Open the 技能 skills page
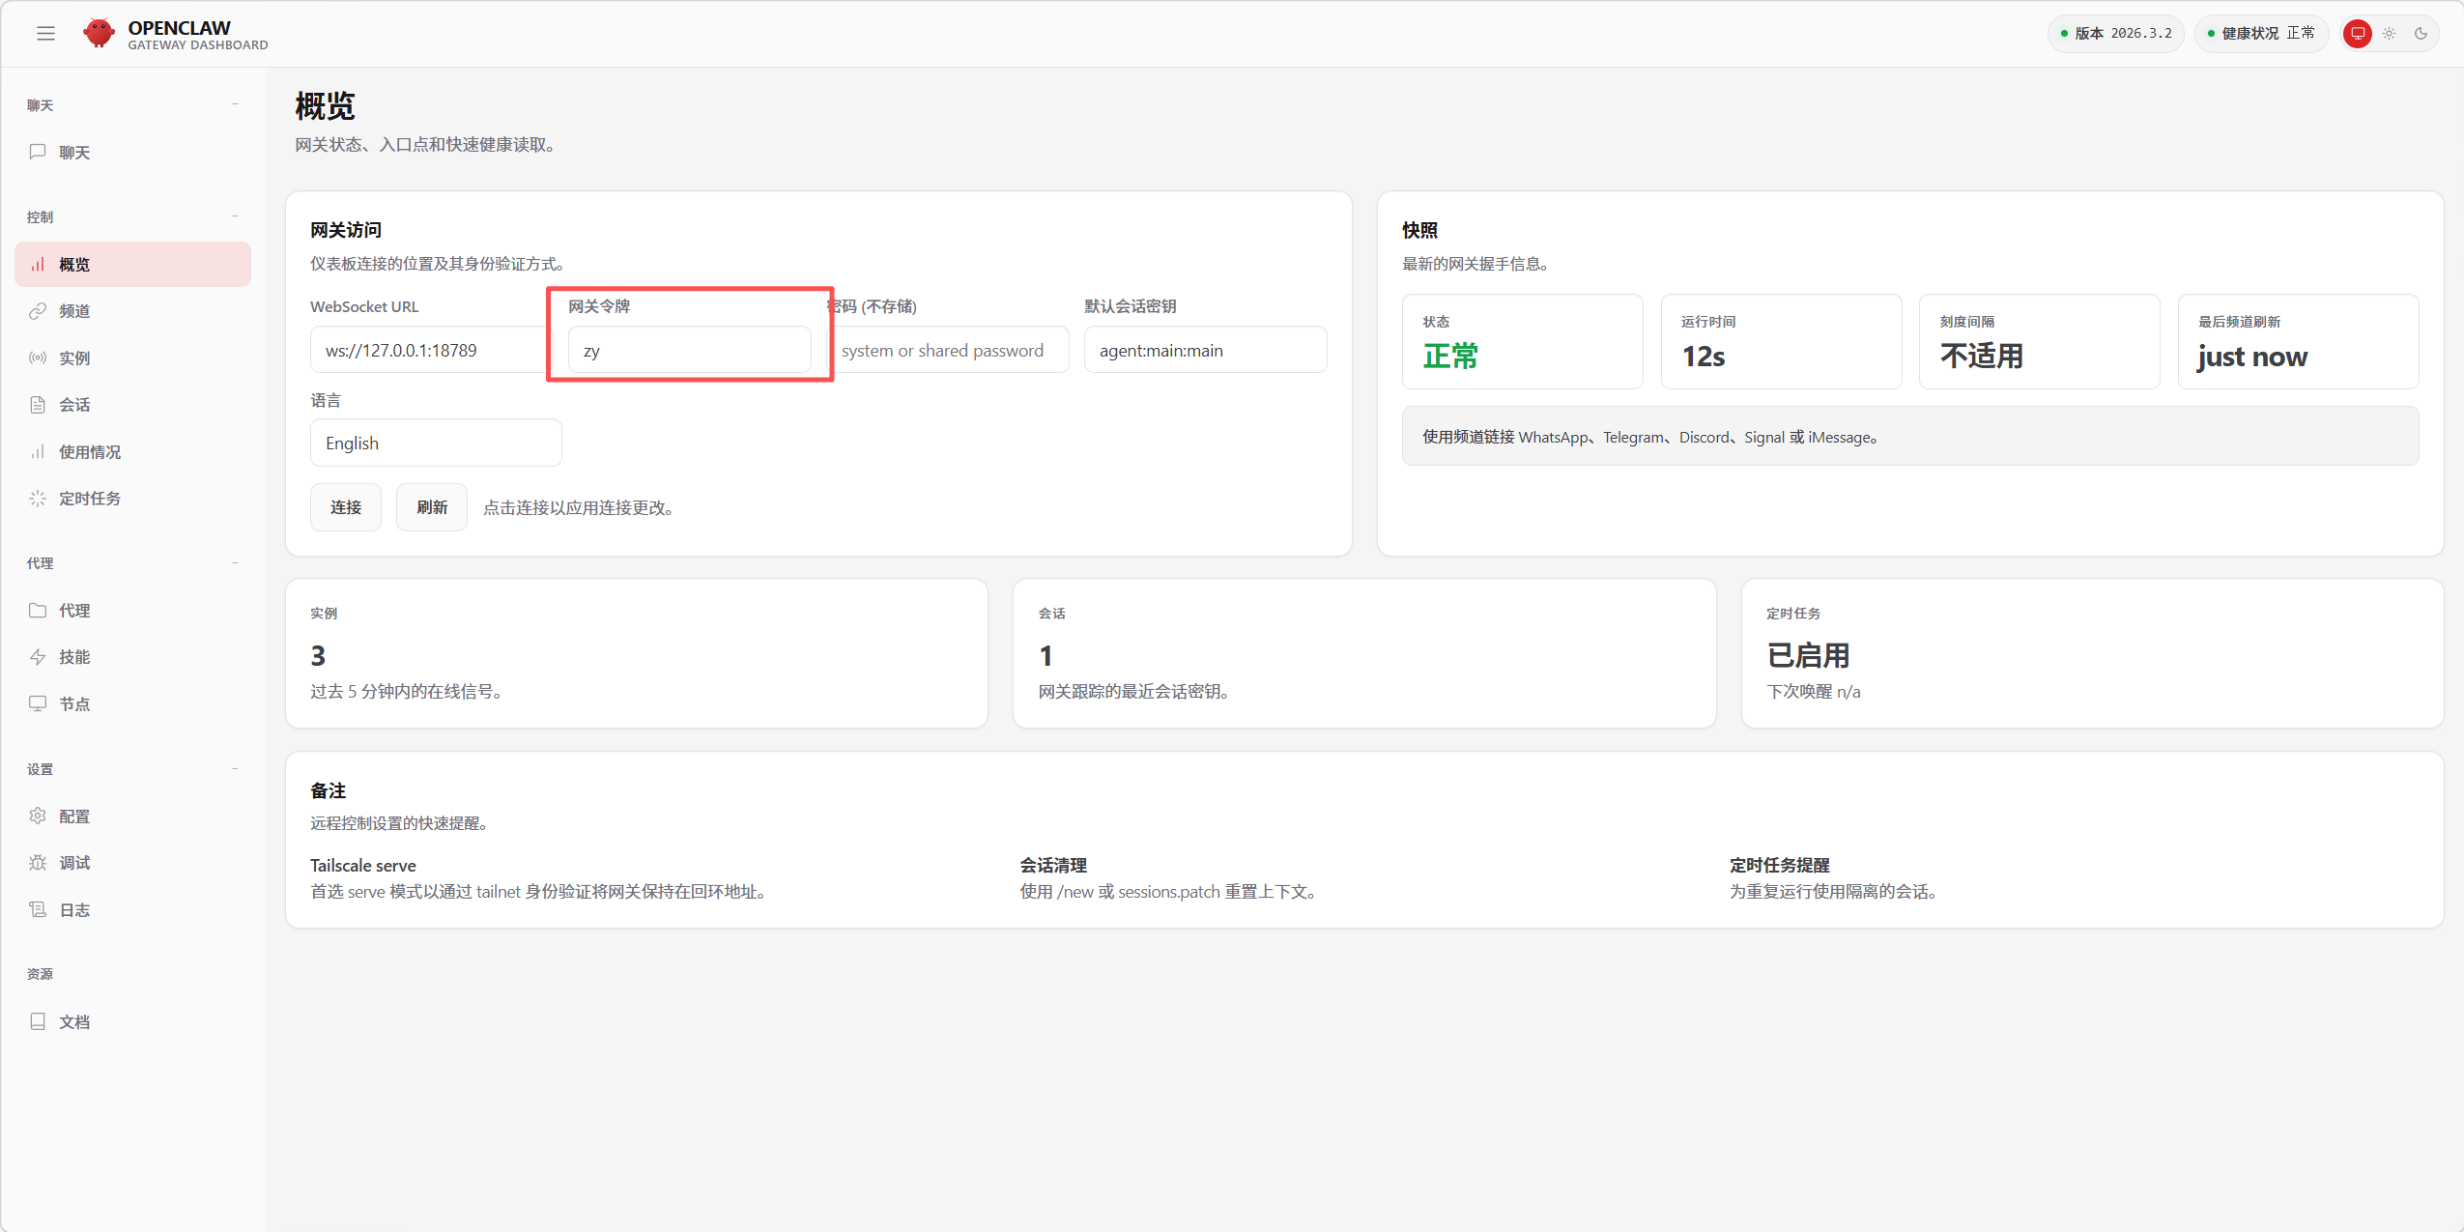Screen dimensions: 2464x1232 (x=73, y=657)
